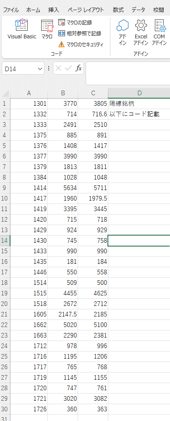
Task: Select cell D1 containing 陽線銘柄
Action: click(139, 103)
